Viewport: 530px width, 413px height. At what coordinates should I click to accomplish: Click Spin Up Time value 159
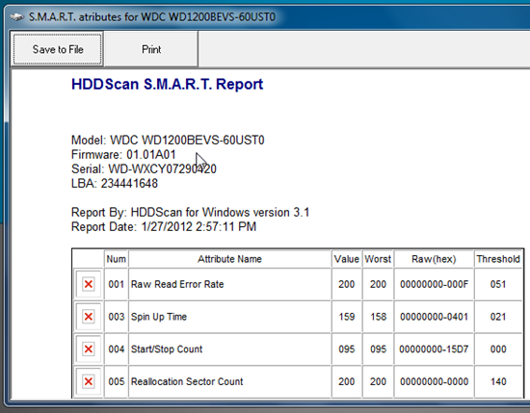347,317
